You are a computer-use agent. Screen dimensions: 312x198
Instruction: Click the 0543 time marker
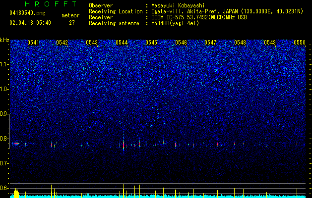point(92,43)
